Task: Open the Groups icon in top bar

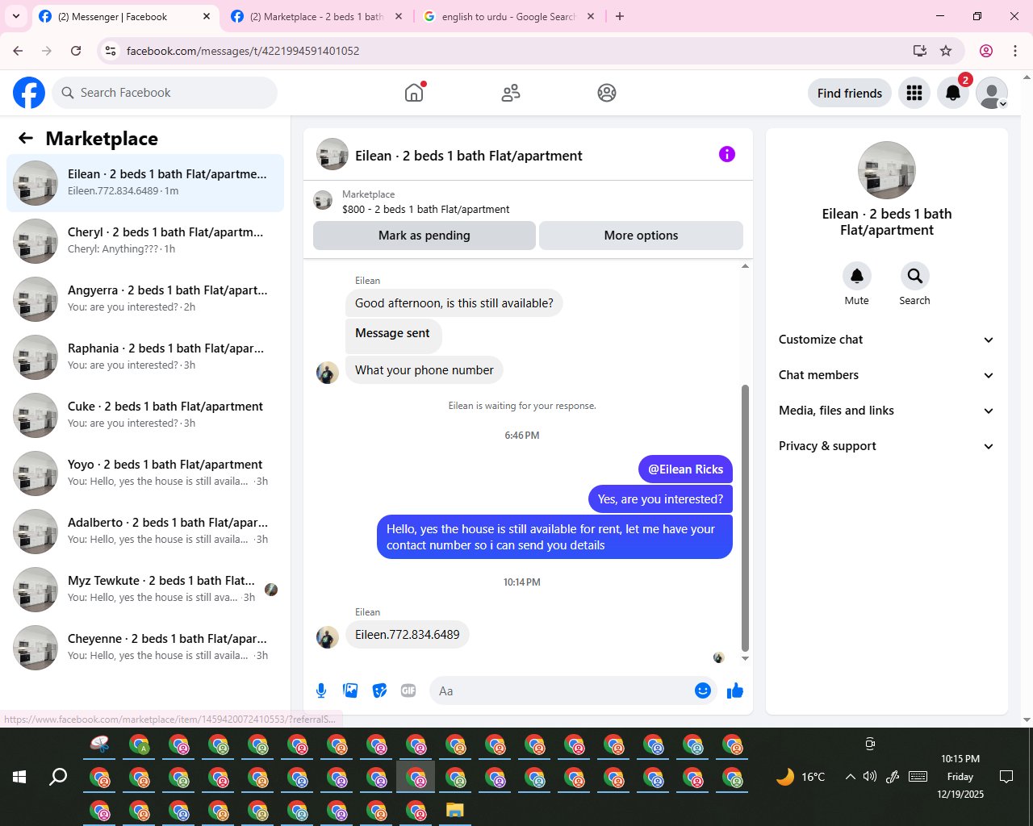Action: pyautogui.click(x=607, y=93)
